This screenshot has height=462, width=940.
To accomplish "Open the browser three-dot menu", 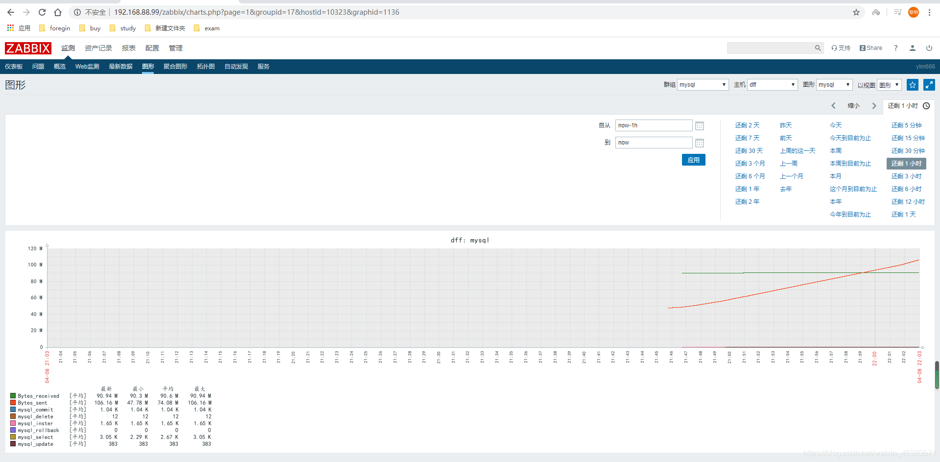I will [x=929, y=12].
